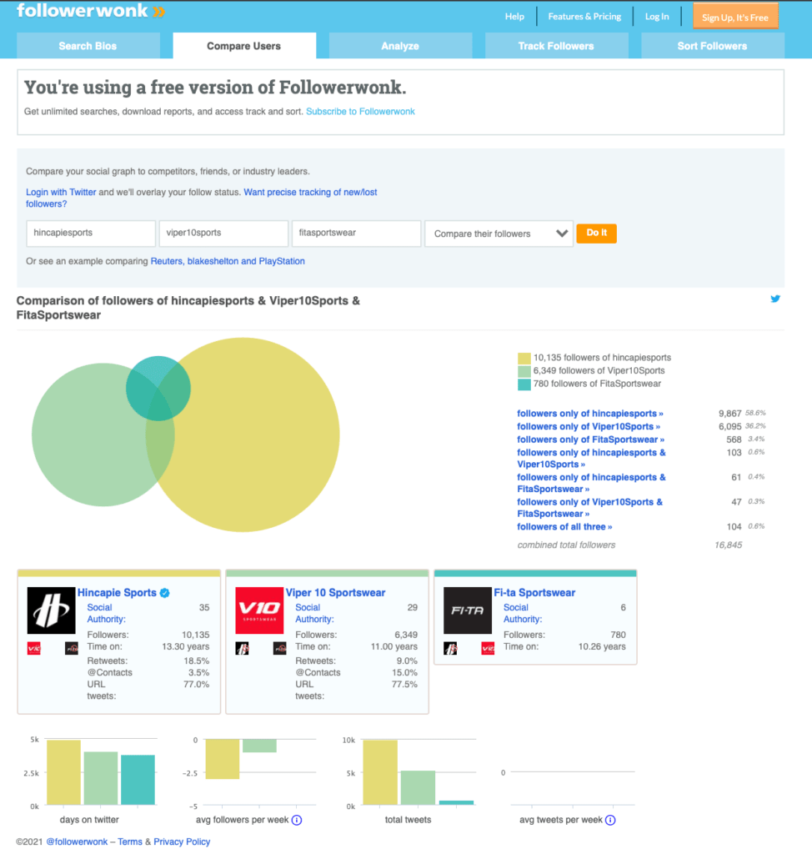The height and width of the screenshot is (854, 812).
Task: Click Fi-ta mini icon in Viper 10 card
Action: tap(279, 648)
